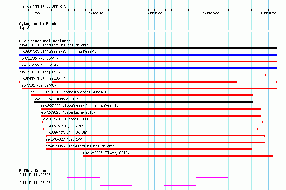Click the thick red bar under esv3545915

pyautogui.click(x=145, y=82)
